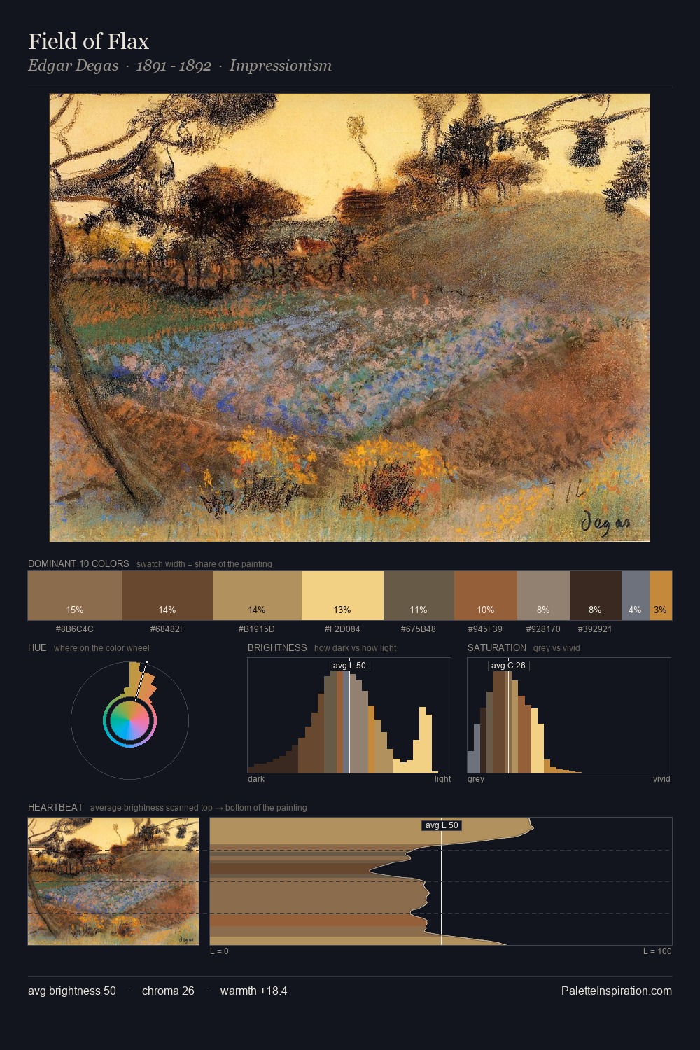Screen dimensions: 700x1050
Task: Click the heartbeat brightness profile chart
Action: (x=441, y=881)
